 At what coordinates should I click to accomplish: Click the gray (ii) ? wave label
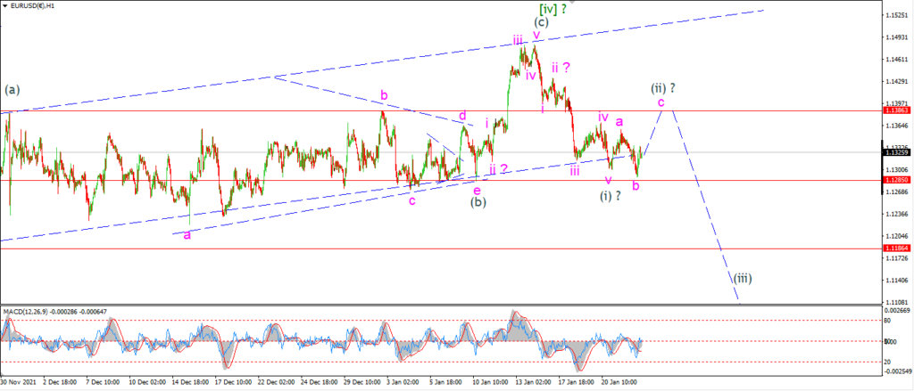click(663, 88)
